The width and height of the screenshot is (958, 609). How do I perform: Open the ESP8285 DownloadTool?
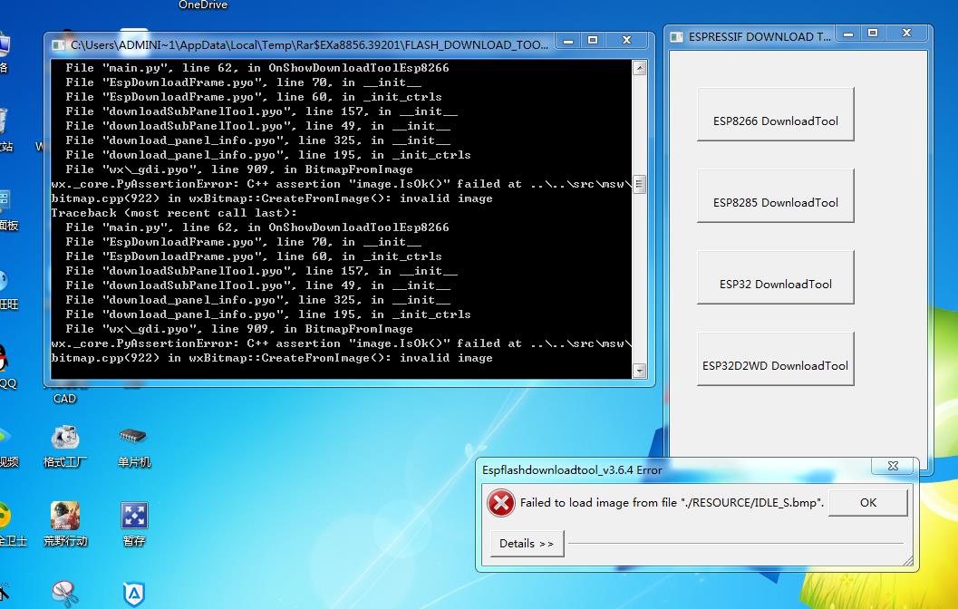775,196
